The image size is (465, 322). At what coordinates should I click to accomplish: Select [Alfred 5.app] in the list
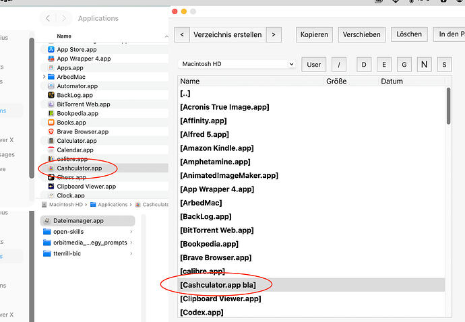click(311, 134)
